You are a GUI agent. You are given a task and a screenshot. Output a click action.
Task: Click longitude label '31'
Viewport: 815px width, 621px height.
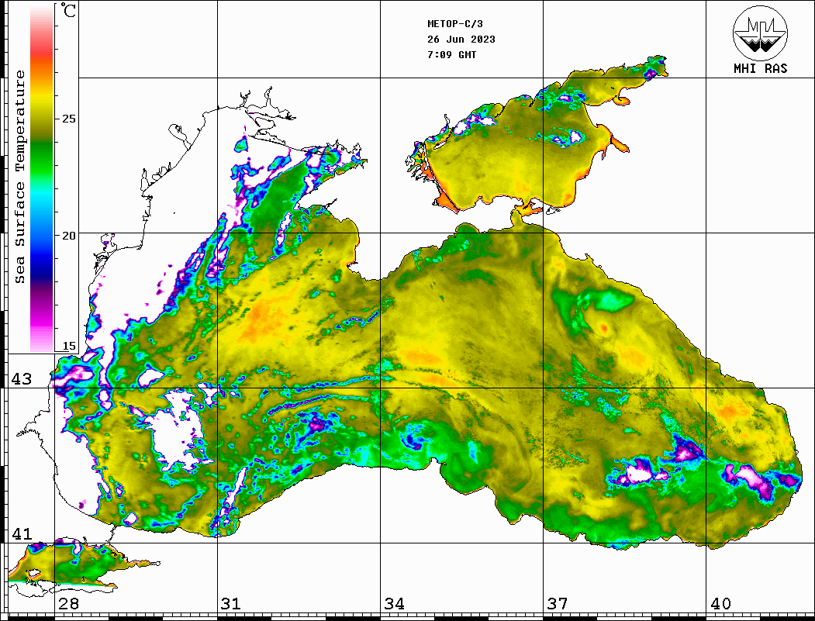tap(231, 604)
